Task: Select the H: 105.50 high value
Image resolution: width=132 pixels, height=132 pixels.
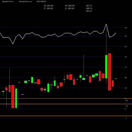Action: 70,6
